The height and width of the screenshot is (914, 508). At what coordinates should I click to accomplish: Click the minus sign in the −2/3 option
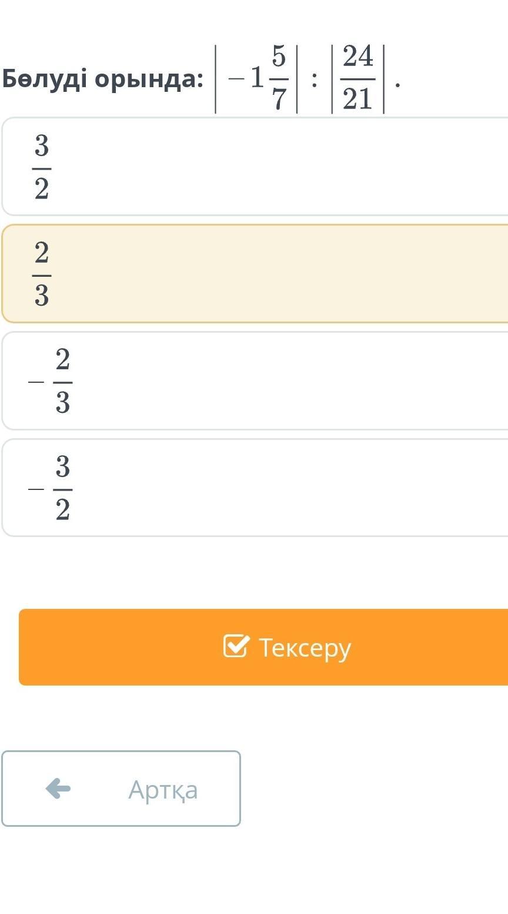point(36,382)
